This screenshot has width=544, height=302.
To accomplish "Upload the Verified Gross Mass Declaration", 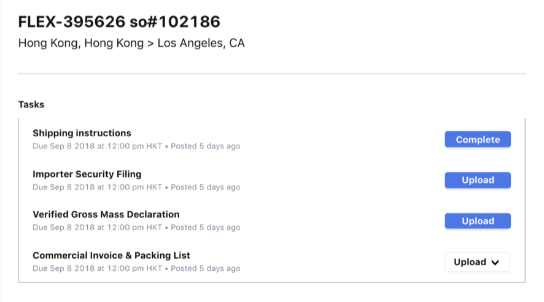I will point(478,221).
